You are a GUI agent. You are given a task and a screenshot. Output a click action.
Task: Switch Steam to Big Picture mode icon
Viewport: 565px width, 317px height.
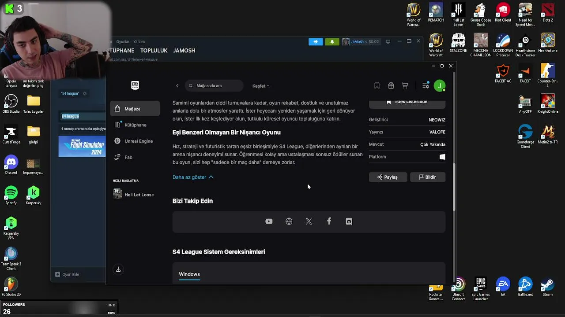388,41
